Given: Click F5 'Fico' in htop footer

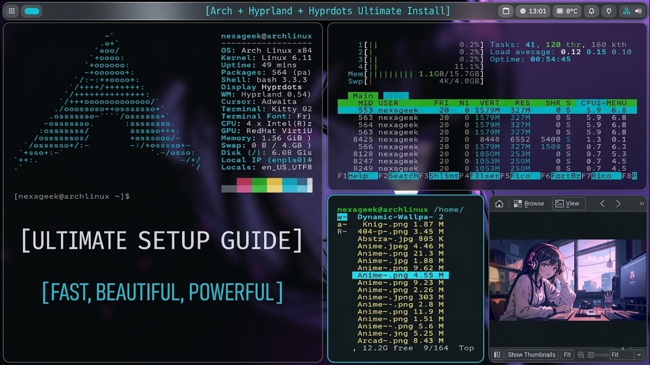Looking at the screenshot, I should 520,176.
